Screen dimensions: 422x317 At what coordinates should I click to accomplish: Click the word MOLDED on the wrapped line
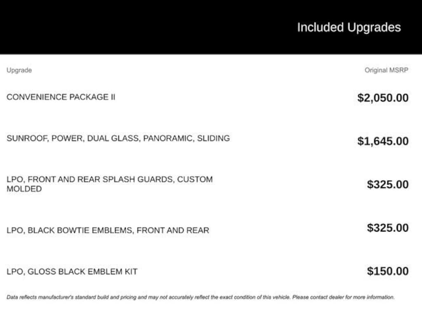[24, 189]
